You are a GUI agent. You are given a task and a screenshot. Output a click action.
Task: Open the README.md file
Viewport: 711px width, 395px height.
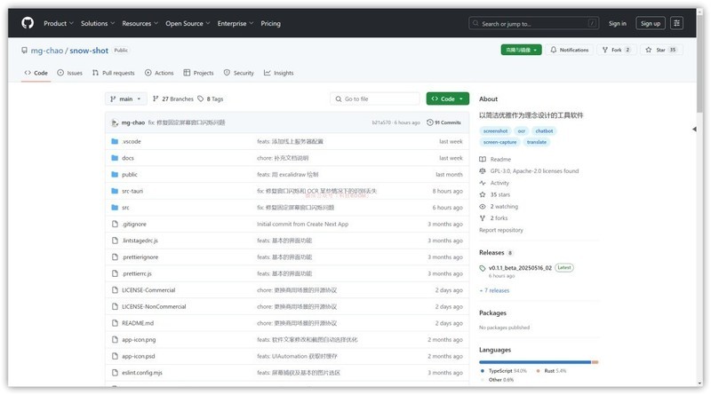coord(138,323)
